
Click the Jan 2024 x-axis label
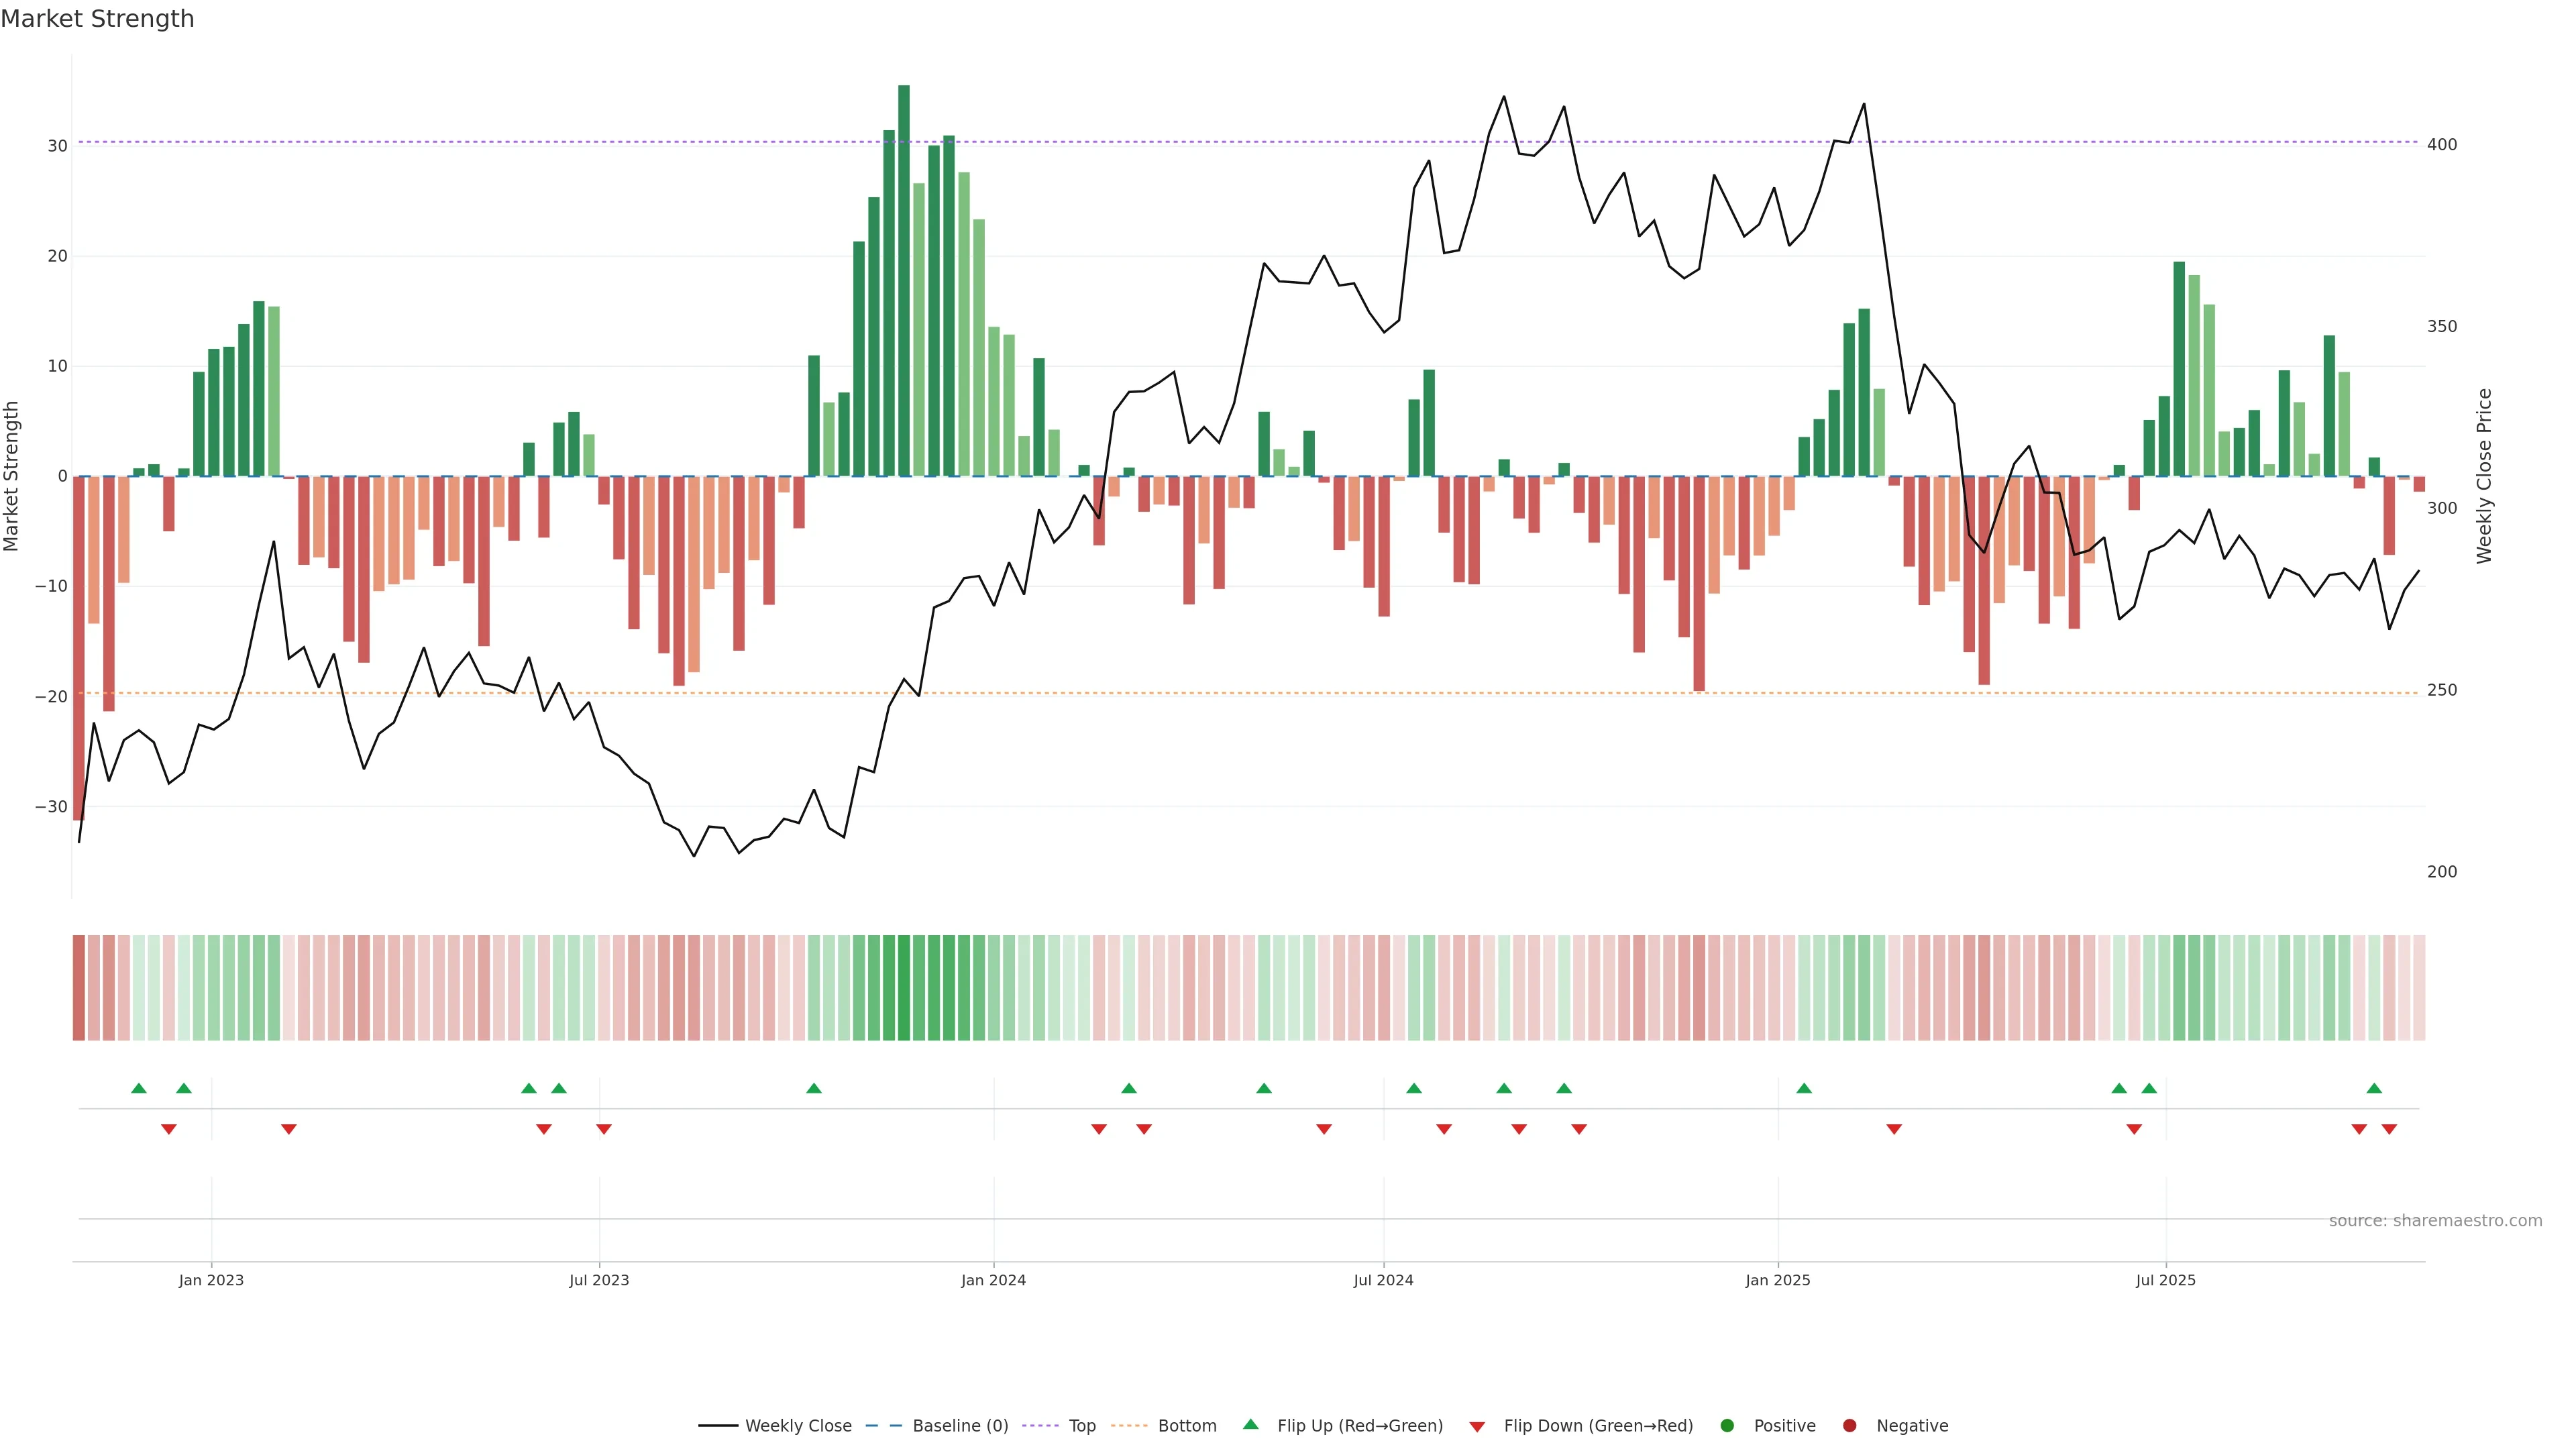pyautogui.click(x=993, y=1280)
